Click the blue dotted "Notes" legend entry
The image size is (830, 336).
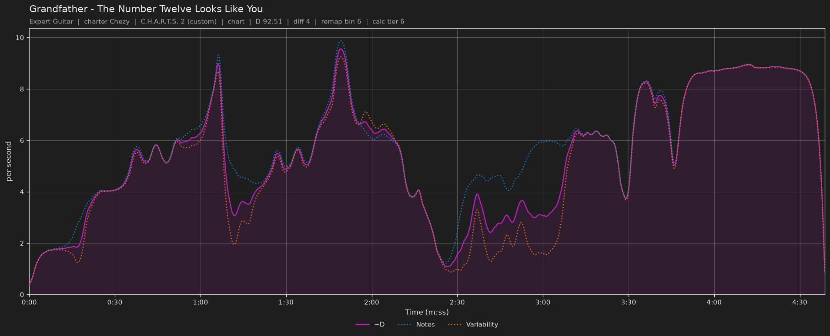[x=416, y=325]
